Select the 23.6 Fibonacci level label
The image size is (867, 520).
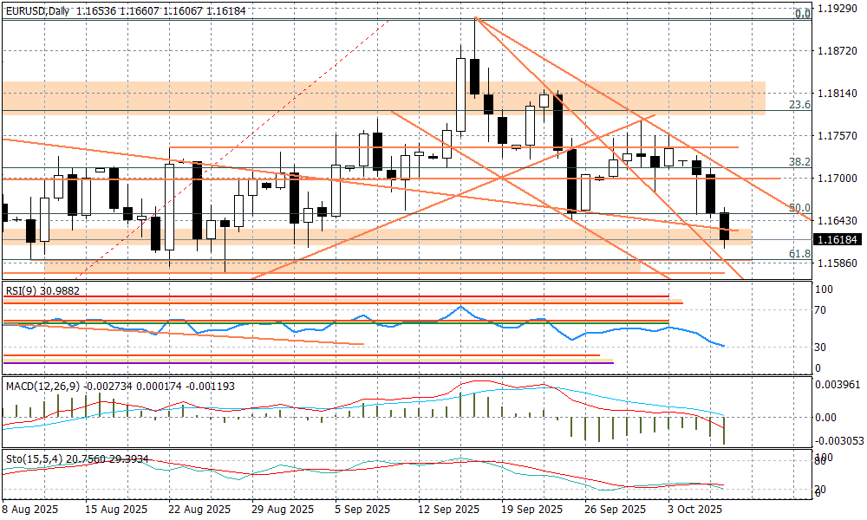pos(799,105)
